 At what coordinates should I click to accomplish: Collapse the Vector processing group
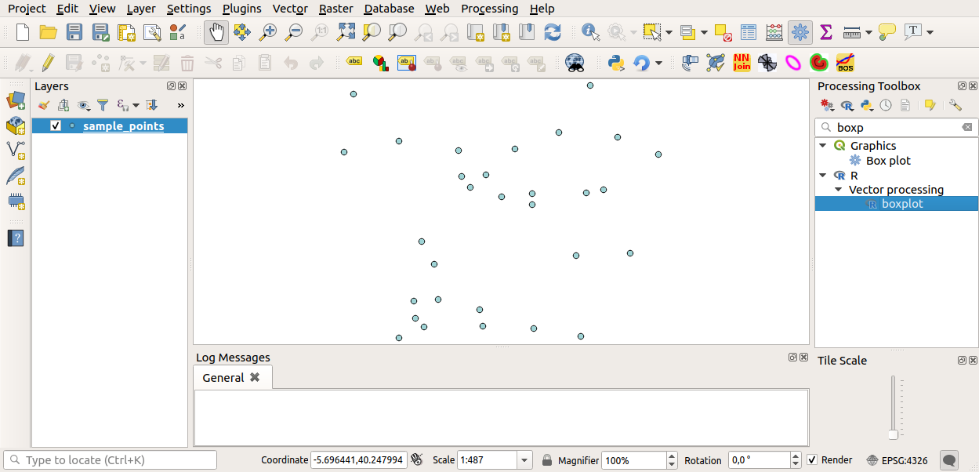pos(838,190)
